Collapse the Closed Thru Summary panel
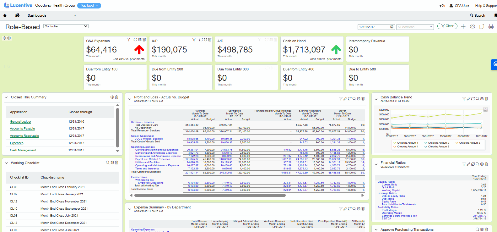 tap(6, 97)
